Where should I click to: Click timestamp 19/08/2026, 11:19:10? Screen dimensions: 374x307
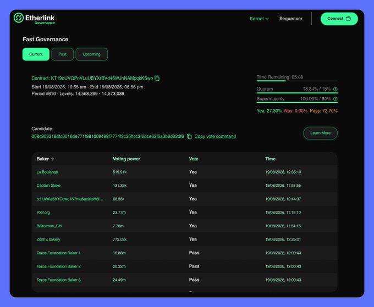point(283,213)
